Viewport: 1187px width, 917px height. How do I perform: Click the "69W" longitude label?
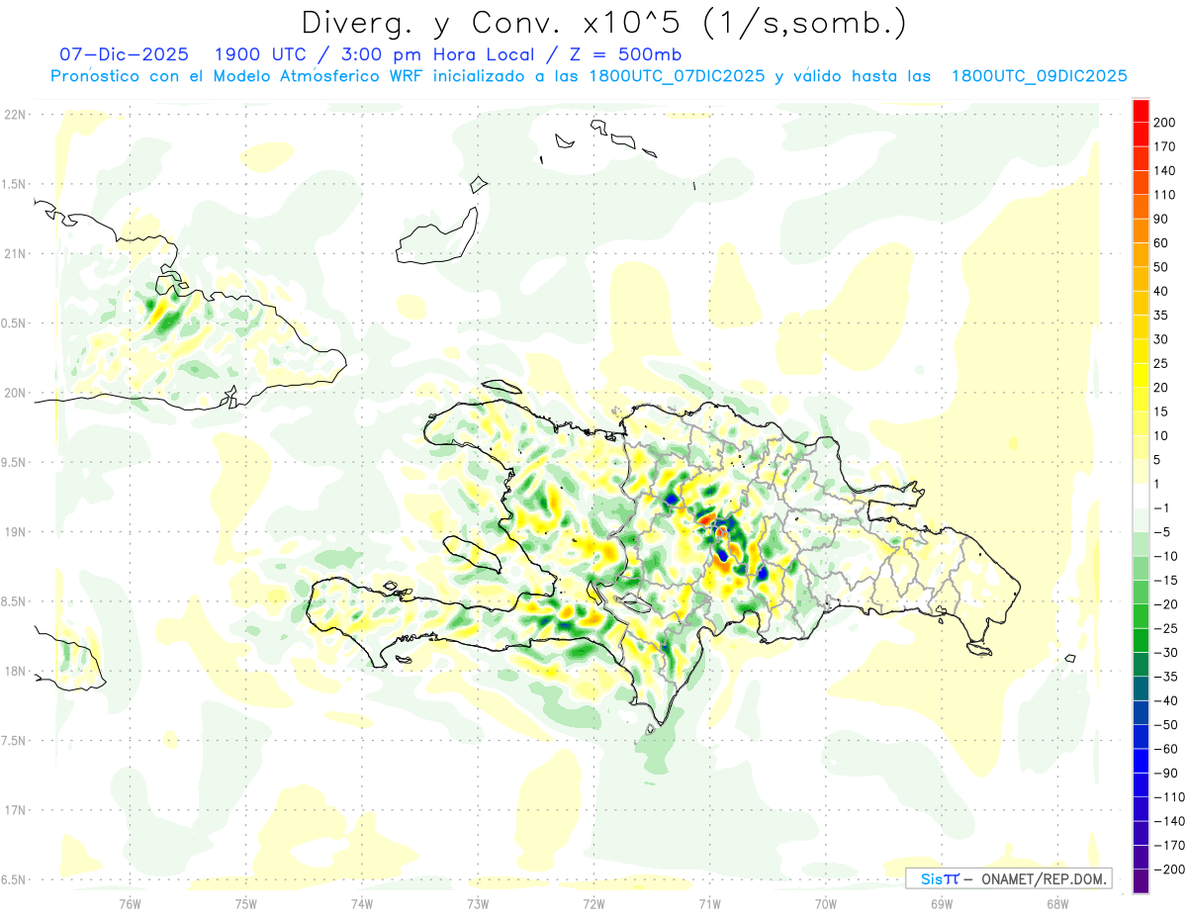(x=942, y=904)
